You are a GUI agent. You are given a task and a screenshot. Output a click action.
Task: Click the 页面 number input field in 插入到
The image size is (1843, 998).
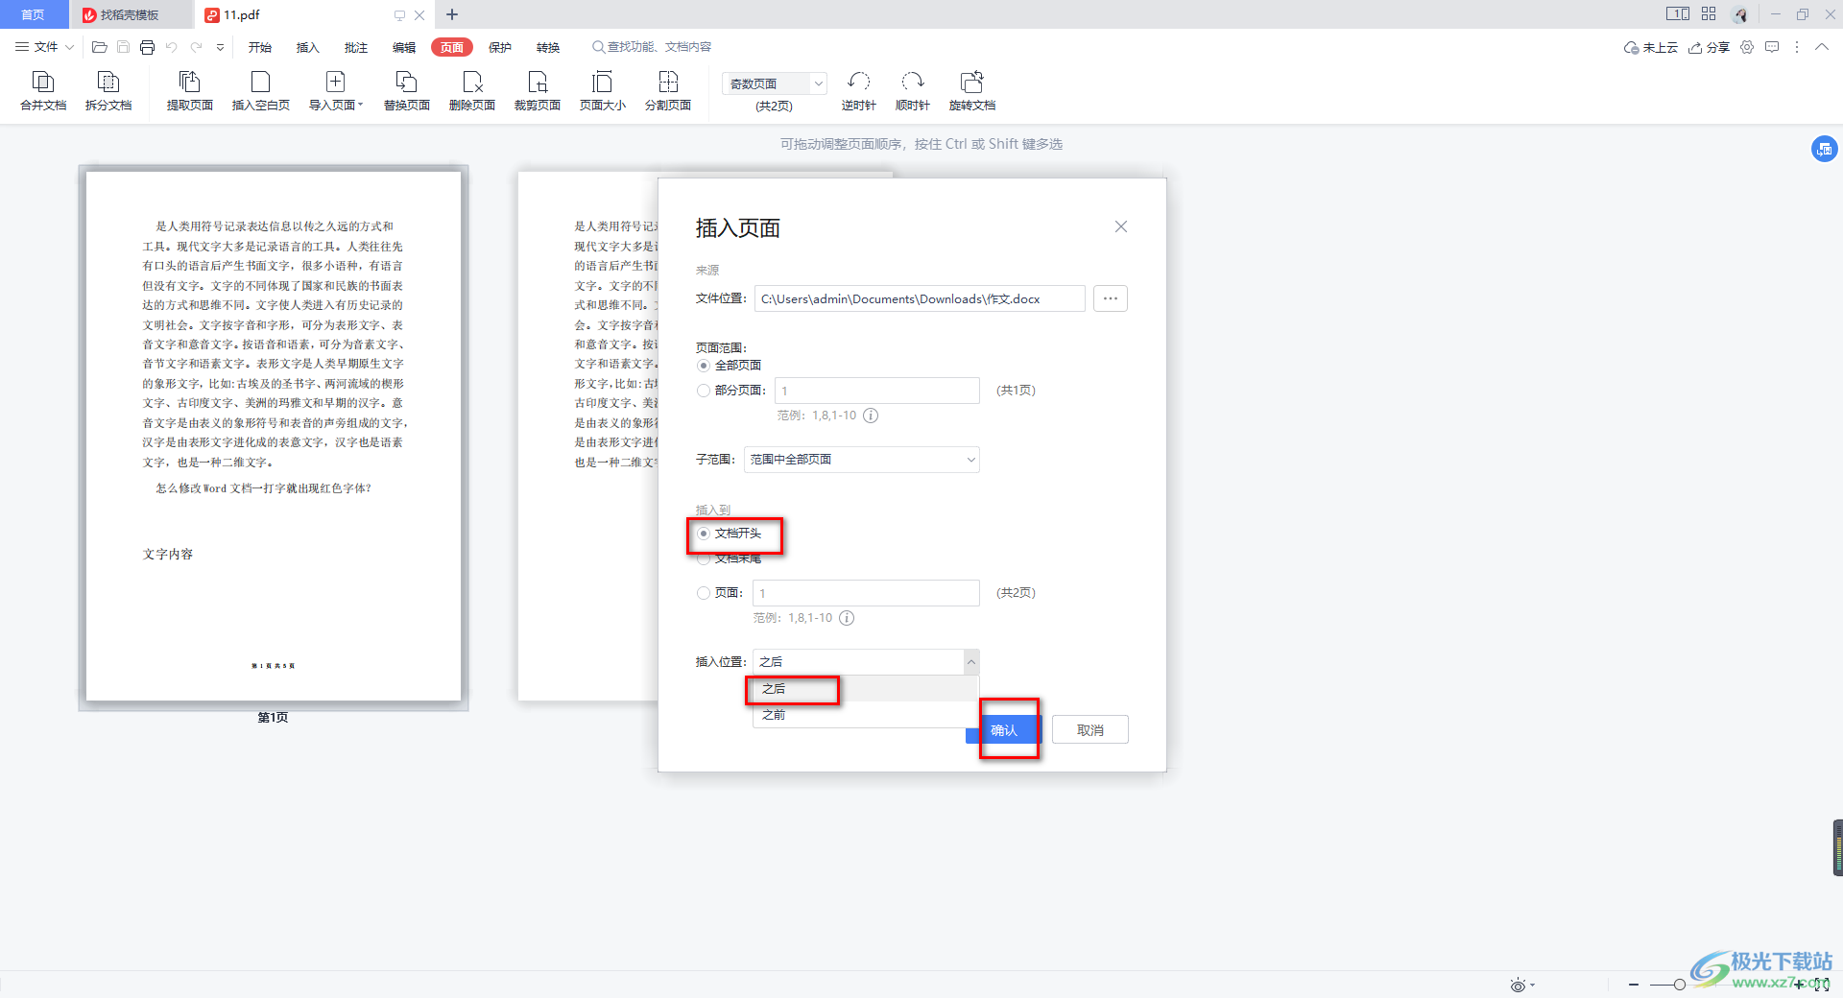tap(866, 593)
